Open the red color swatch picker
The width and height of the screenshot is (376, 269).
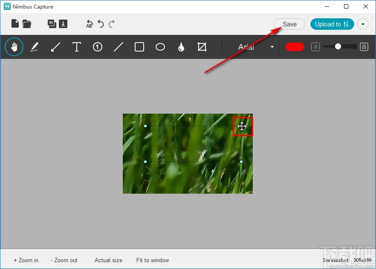tap(295, 47)
